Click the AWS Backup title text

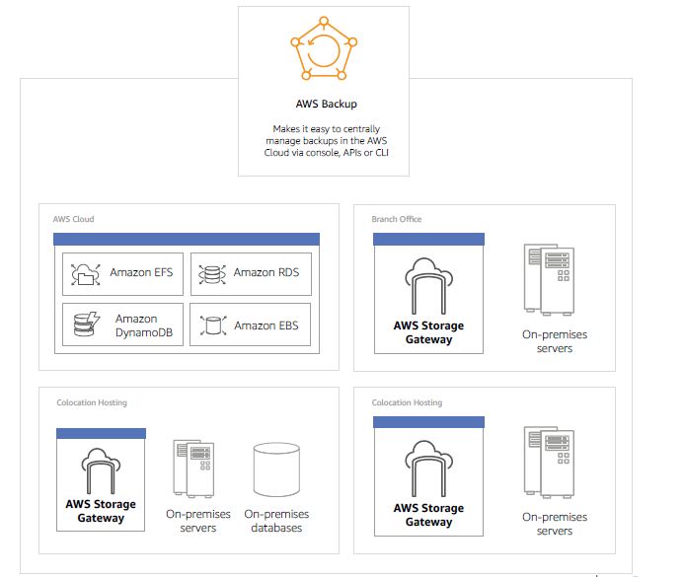click(327, 104)
